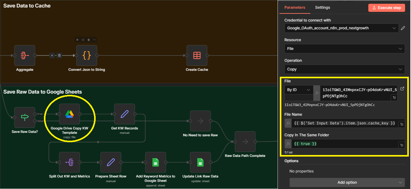Toggle the fx expression for File Name
This screenshot has height=189, width=411.
pos(288,124)
